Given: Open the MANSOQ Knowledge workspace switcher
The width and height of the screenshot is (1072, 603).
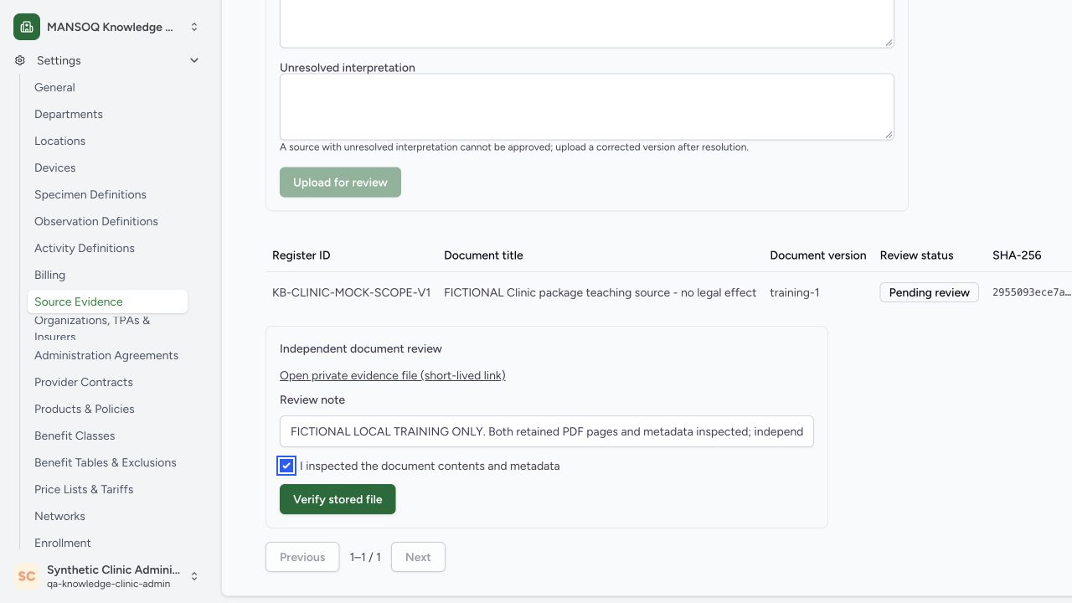Looking at the screenshot, I should 107,27.
